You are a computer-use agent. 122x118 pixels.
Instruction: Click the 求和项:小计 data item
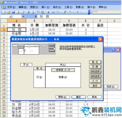pos(63,70)
